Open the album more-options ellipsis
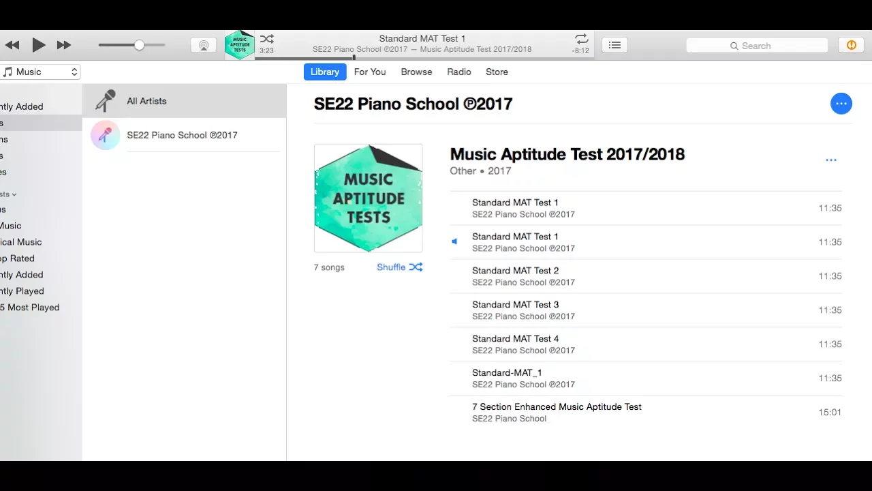Viewport: 872px width, 491px height. click(x=831, y=160)
